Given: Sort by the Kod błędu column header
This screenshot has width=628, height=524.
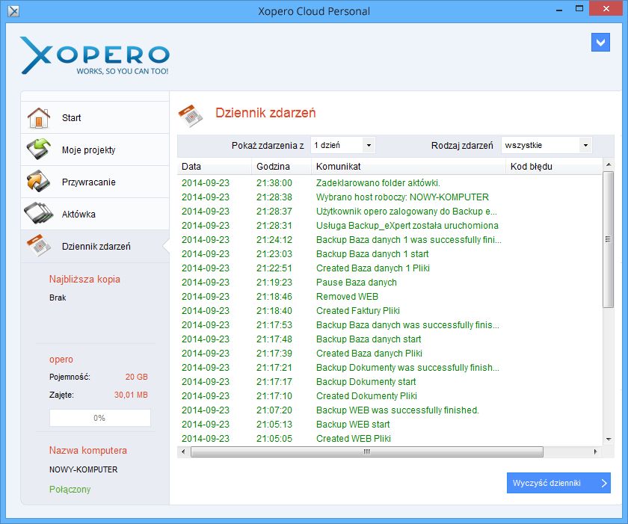Looking at the screenshot, I should tap(554, 167).
